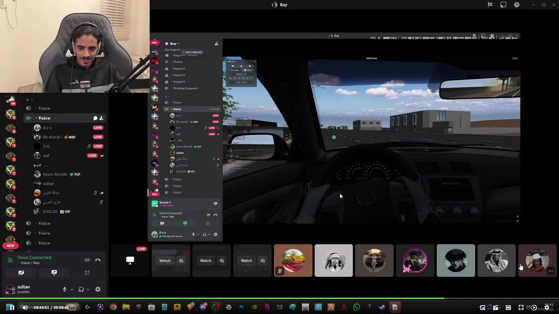This screenshot has height=314, width=559.
Task: Open the inbox flag icon in title bar
Action: (x=490, y=5)
